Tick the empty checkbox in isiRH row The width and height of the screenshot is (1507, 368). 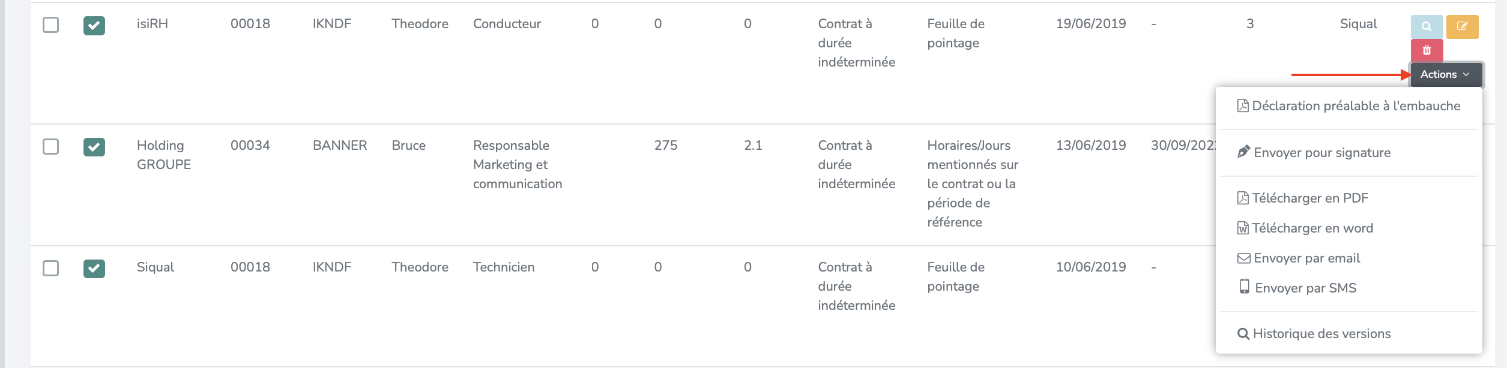pyautogui.click(x=51, y=25)
